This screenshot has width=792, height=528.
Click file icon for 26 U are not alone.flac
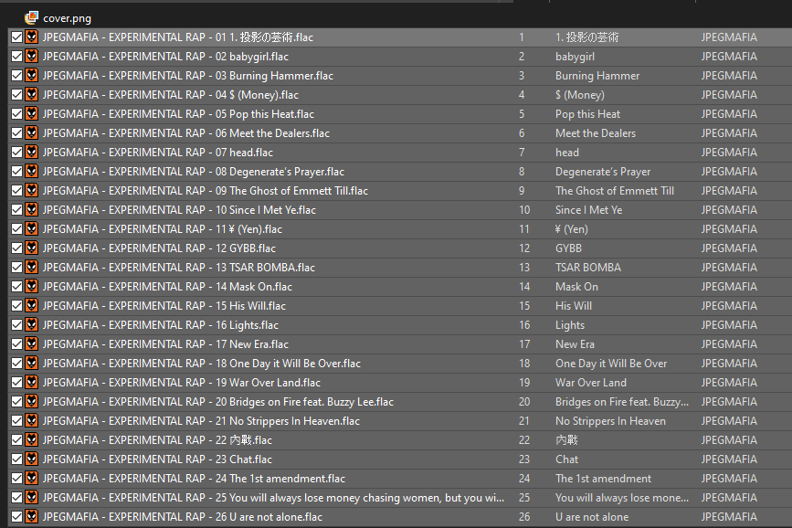pos(31,517)
